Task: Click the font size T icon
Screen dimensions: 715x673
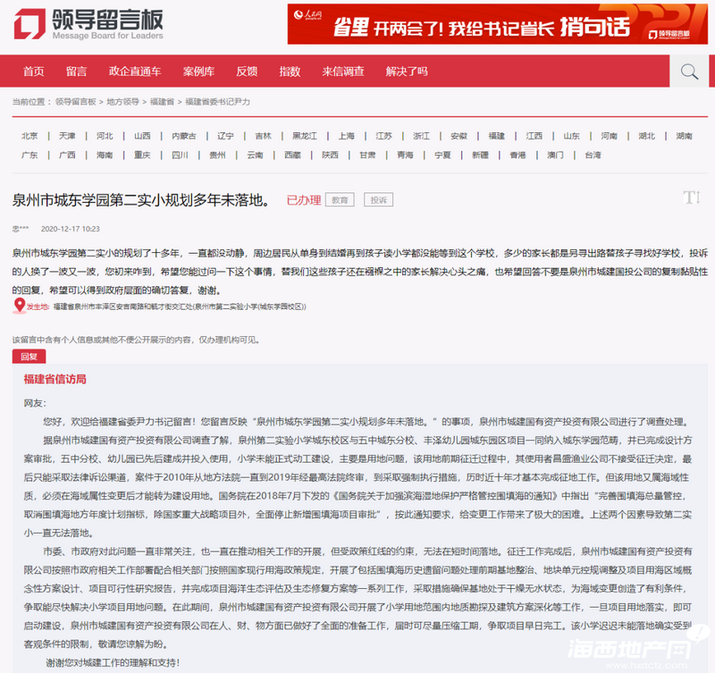Action: (691, 198)
